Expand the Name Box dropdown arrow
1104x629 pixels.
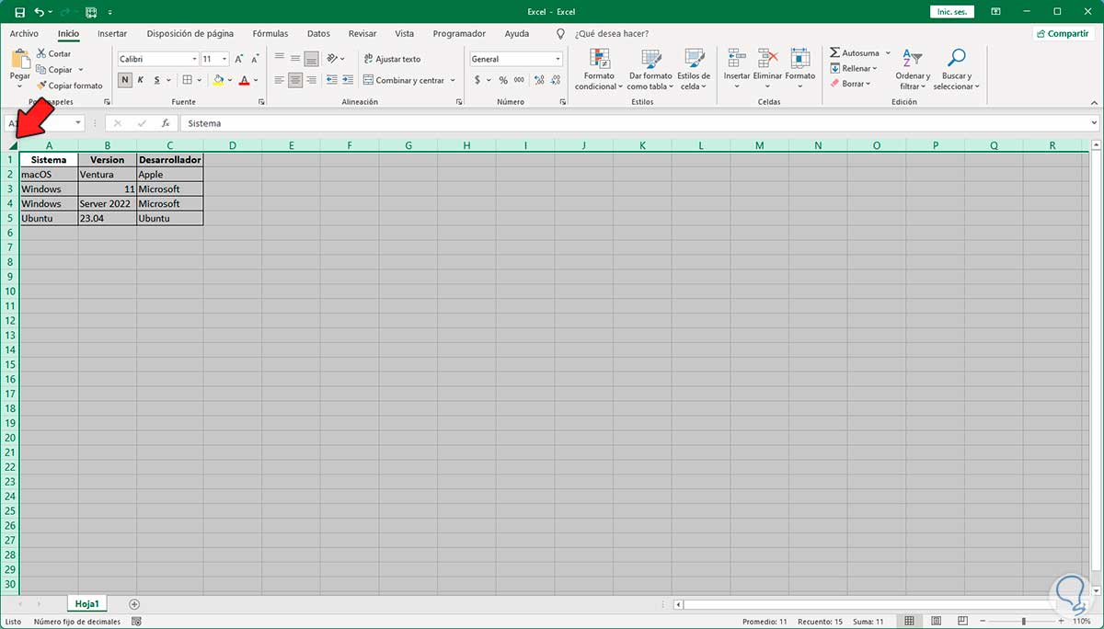click(x=78, y=122)
